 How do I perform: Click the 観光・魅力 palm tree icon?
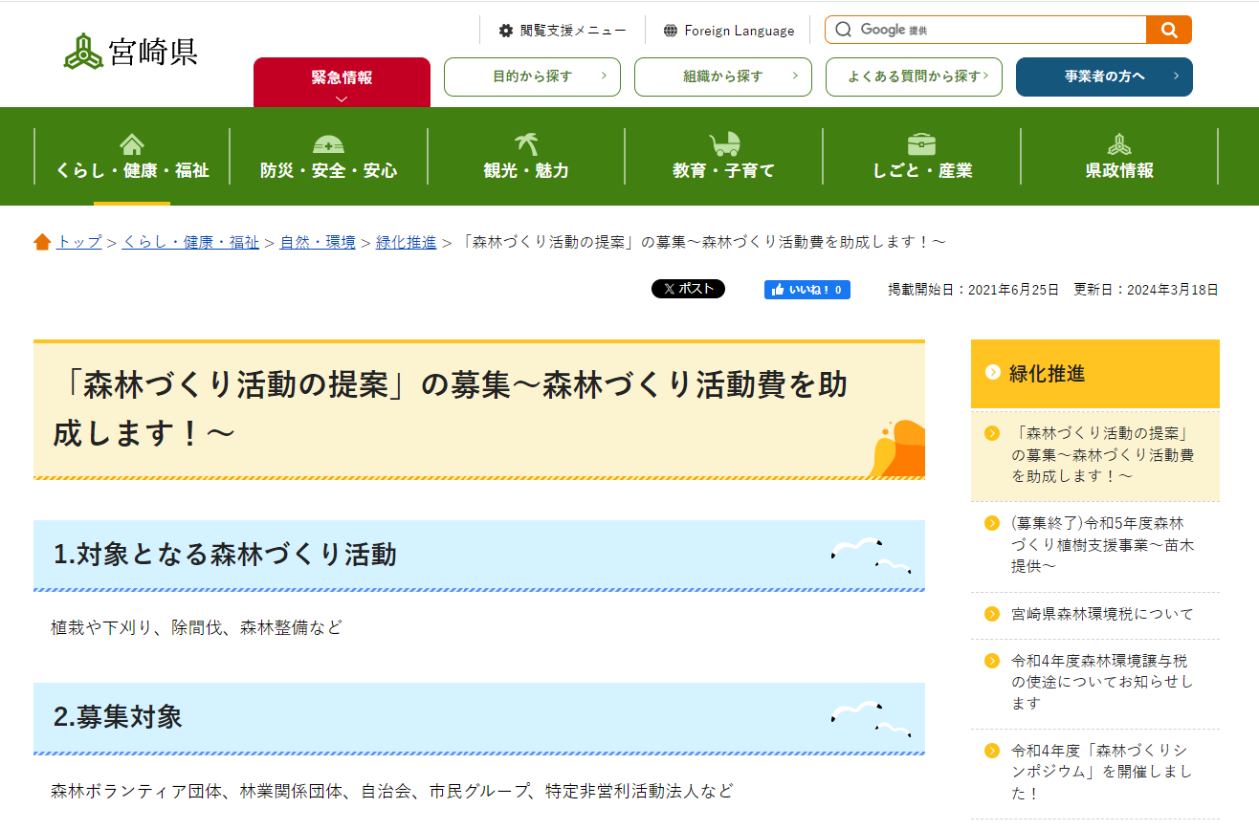click(524, 143)
